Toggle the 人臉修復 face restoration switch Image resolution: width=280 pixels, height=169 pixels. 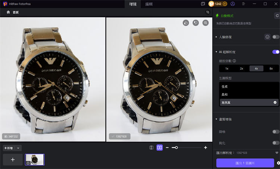pyautogui.click(x=276, y=37)
